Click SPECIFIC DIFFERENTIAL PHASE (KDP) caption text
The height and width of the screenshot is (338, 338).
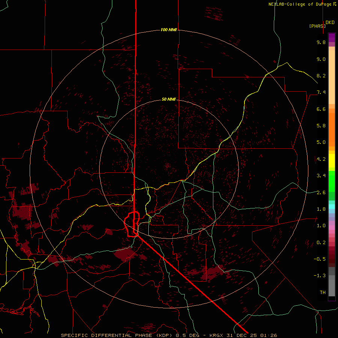click(117, 335)
